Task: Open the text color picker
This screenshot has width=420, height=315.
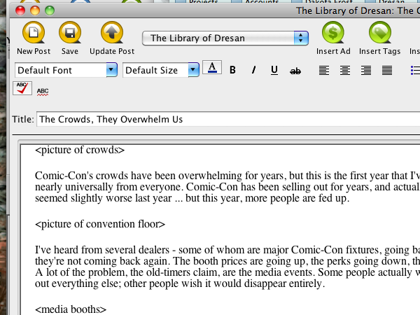Action: point(212,67)
